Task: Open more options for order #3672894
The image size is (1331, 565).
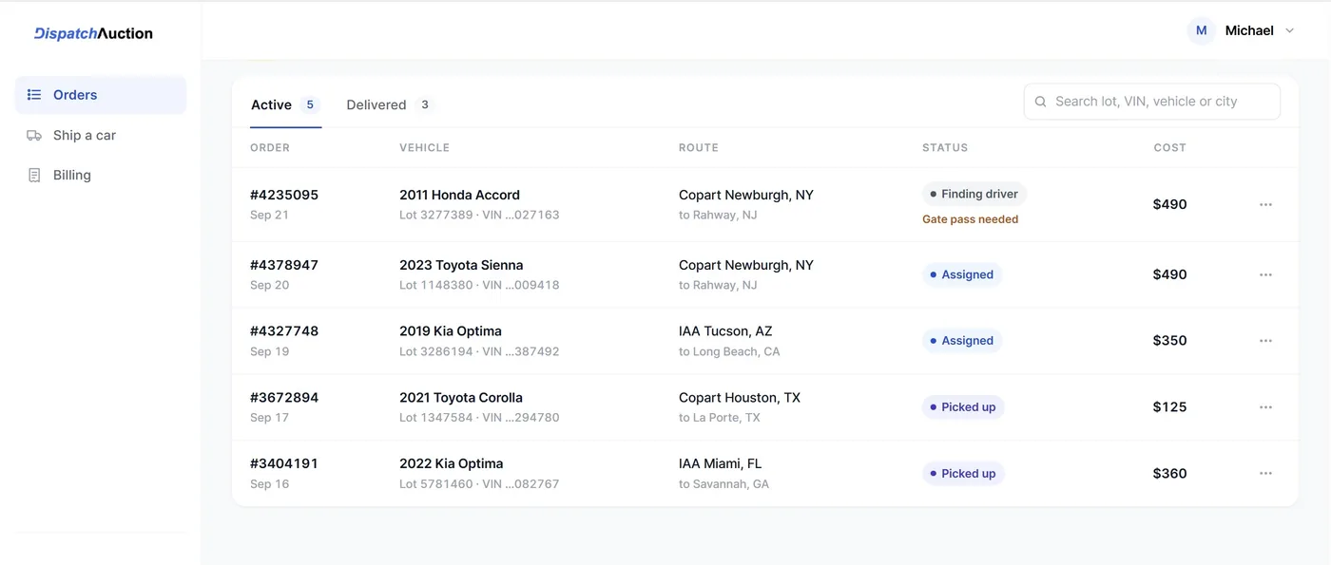Action: (1265, 407)
